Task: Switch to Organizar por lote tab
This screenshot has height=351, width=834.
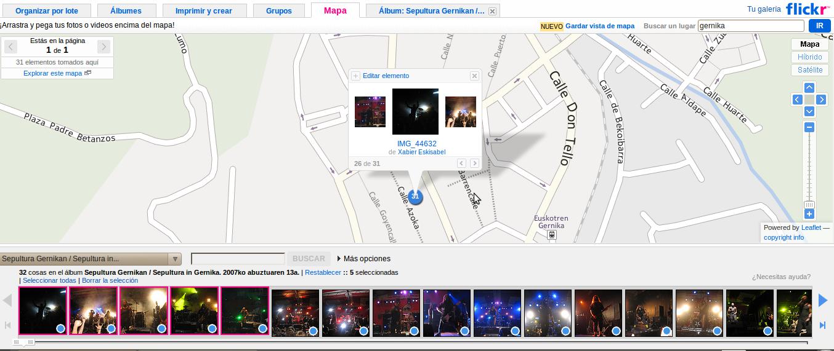Action: pyautogui.click(x=46, y=11)
